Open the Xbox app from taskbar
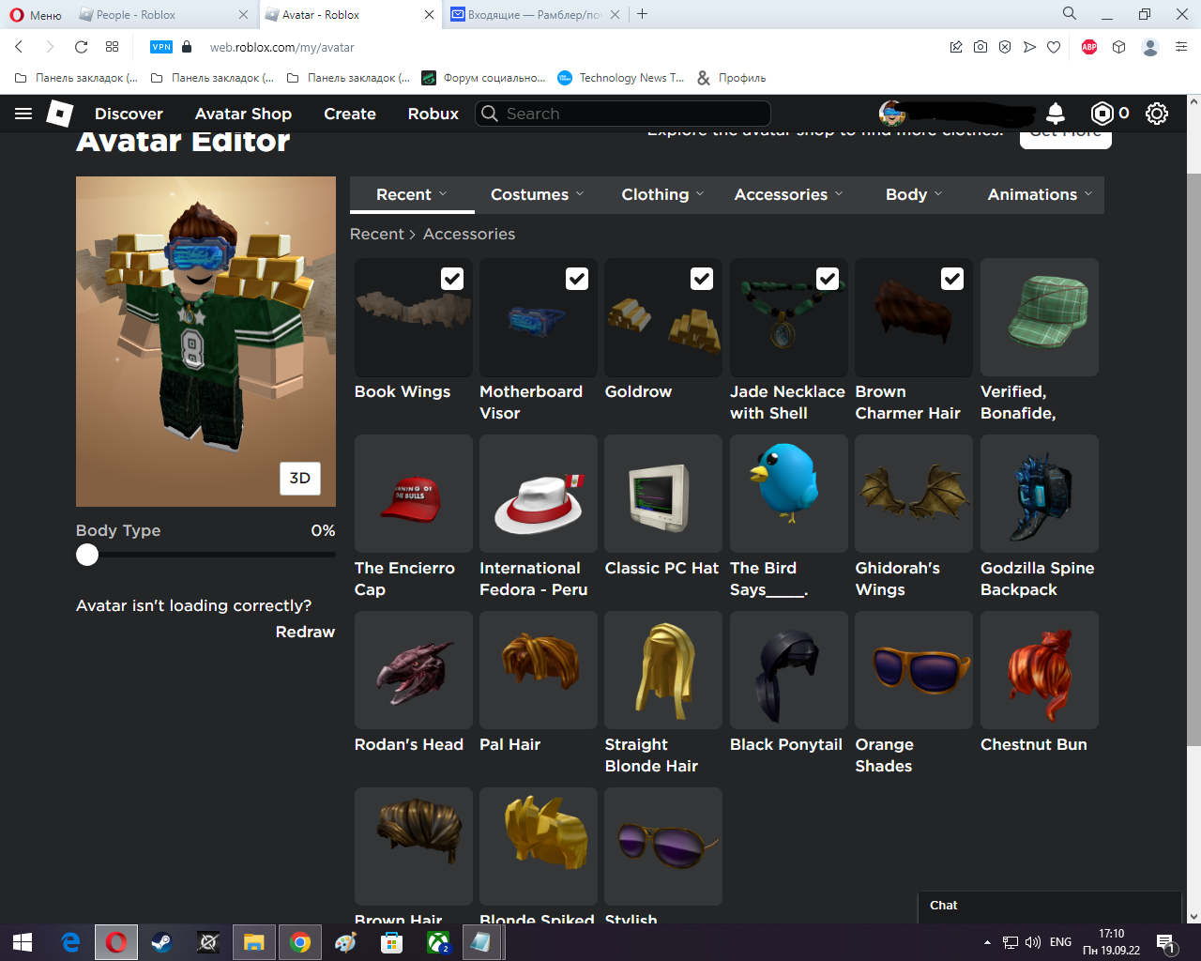 coord(438,942)
